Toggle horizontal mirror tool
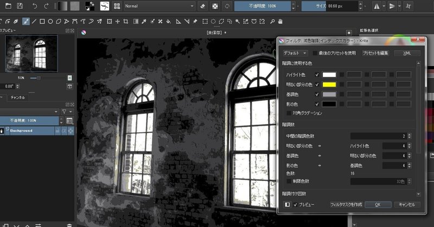 [376, 6]
